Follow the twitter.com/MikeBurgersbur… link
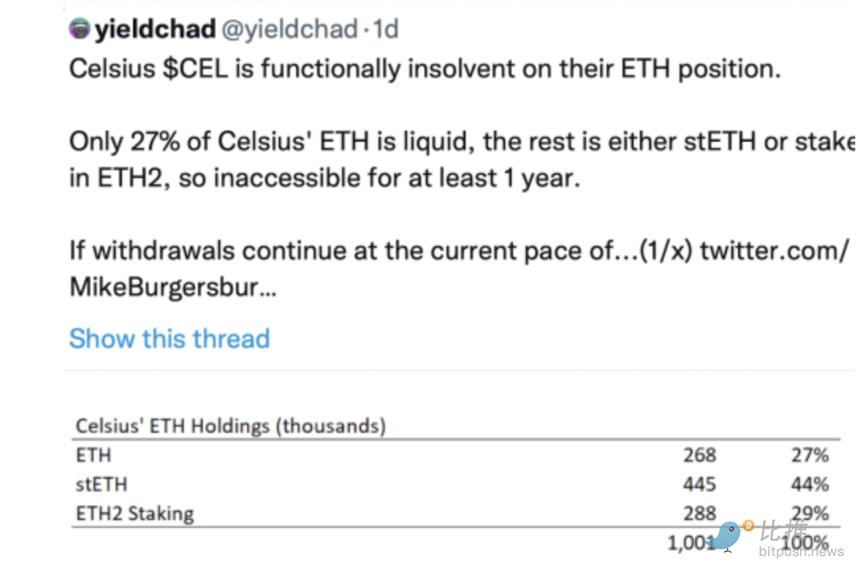Image resolution: width=860 pixels, height=573 pixels. click(x=459, y=268)
